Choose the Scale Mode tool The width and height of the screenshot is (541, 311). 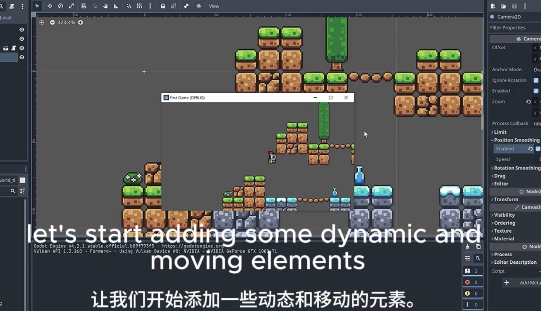71,6
